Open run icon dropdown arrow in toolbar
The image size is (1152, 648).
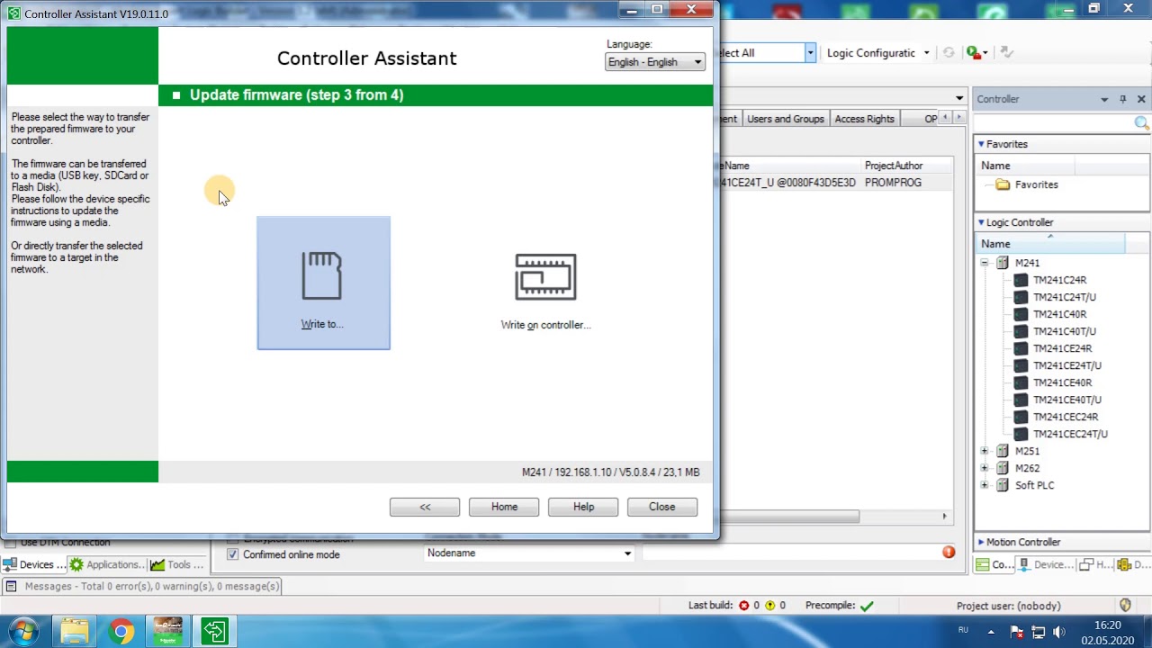click(x=985, y=53)
